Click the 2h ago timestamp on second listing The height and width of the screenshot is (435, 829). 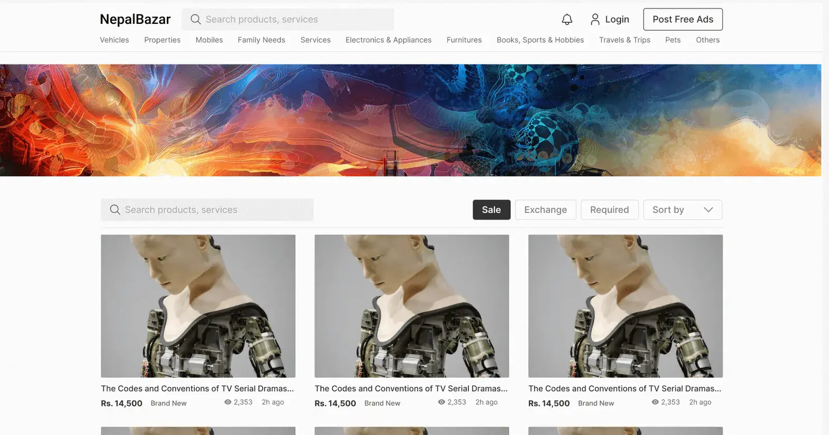pos(487,402)
